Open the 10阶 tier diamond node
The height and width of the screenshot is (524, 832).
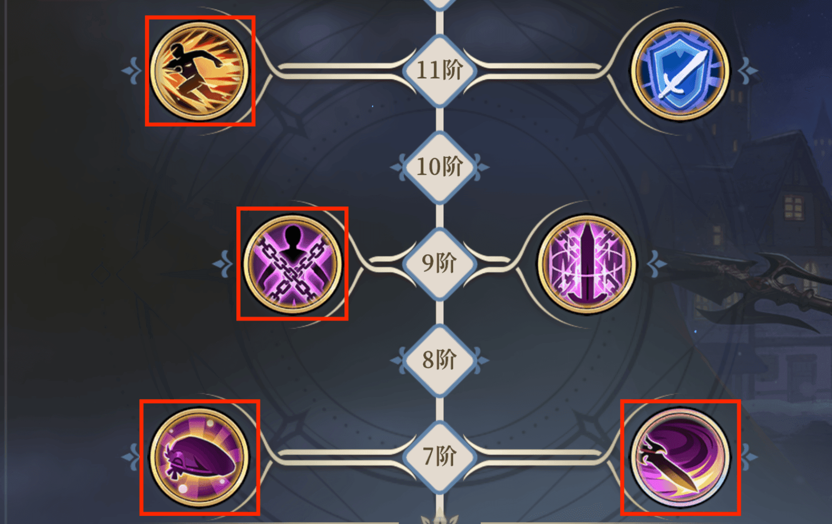(440, 167)
